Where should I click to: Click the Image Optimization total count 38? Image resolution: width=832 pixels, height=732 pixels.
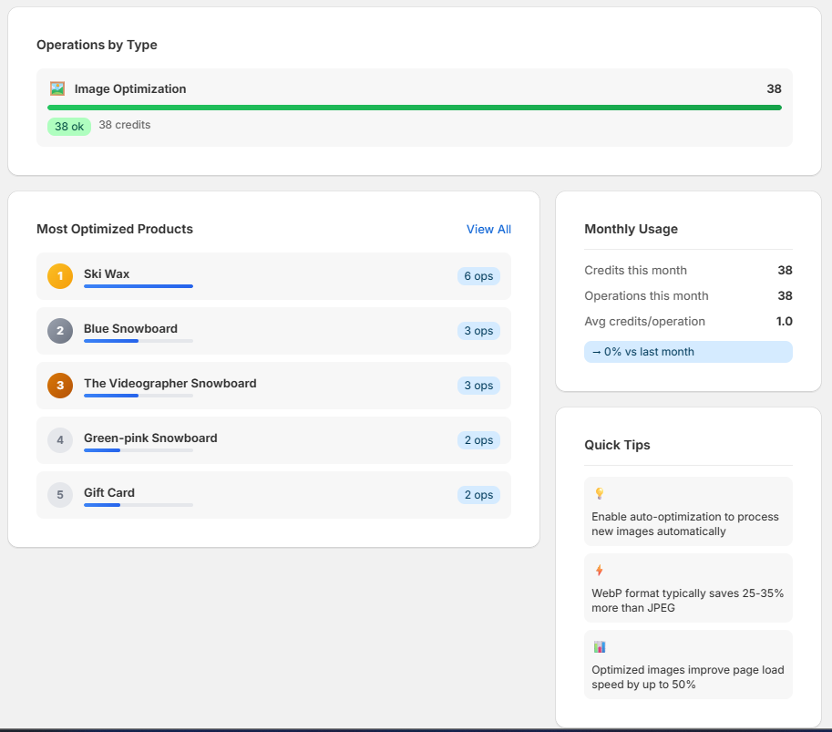(774, 88)
